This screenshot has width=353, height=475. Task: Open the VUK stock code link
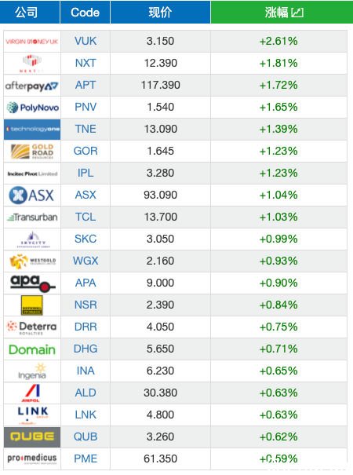coord(86,41)
